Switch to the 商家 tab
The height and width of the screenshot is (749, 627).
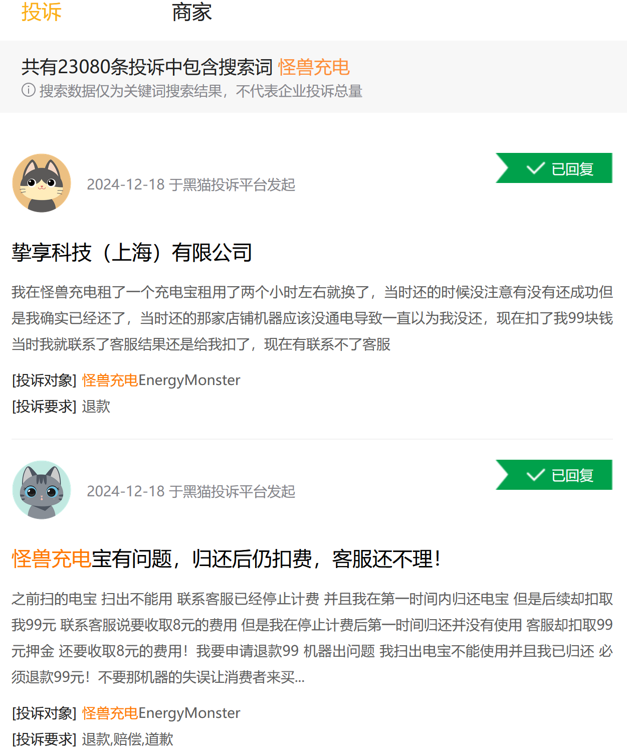tap(191, 12)
